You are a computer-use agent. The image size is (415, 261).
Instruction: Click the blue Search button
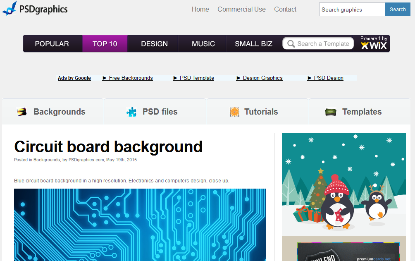398,10
